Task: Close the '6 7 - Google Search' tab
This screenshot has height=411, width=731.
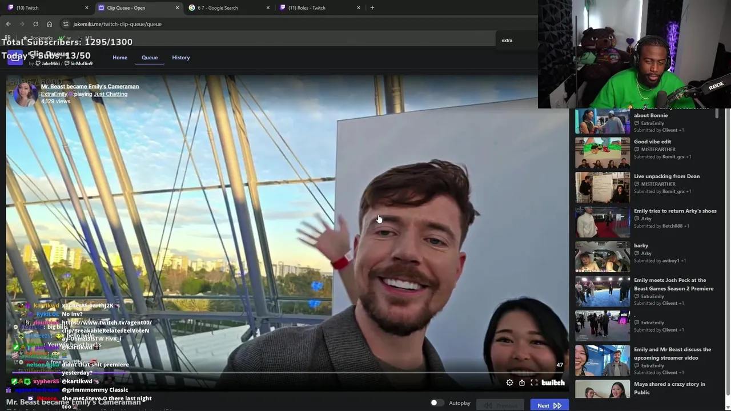Action: pos(268,7)
